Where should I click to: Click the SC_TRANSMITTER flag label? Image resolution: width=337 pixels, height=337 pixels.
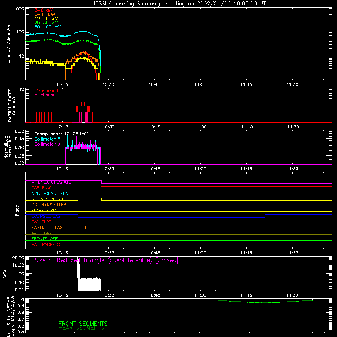point(49,205)
